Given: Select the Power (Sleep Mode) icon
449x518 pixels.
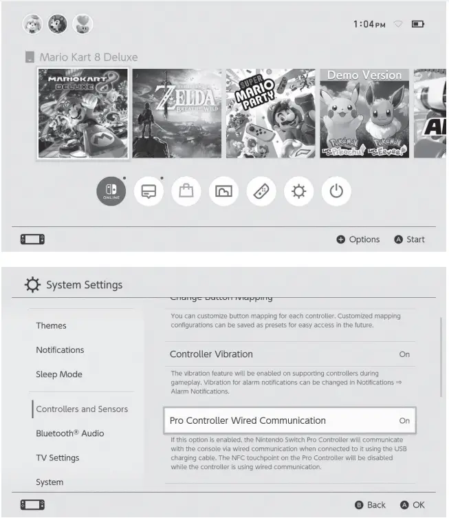Looking at the screenshot, I should click(336, 191).
